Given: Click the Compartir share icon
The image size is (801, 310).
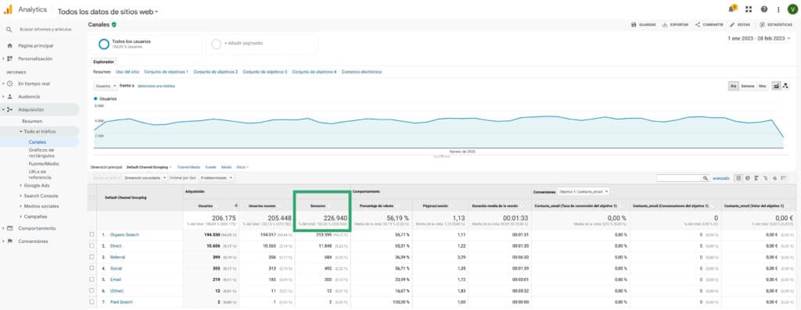Looking at the screenshot, I should click(697, 24).
